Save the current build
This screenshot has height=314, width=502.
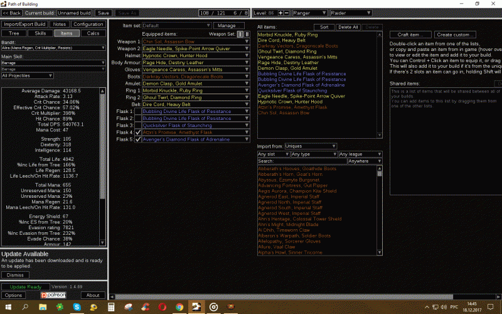(104, 13)
